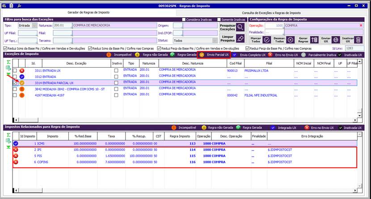Sort by Regra Imposto column header
The image size is (371, 199).
point(180,136)
